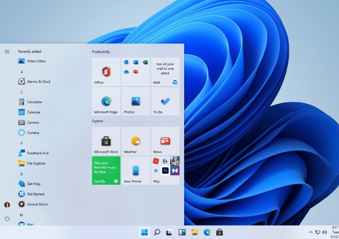The width and height of the screenshot is (339, 239).
Task: Click the user account avatar
Action: 7,204
